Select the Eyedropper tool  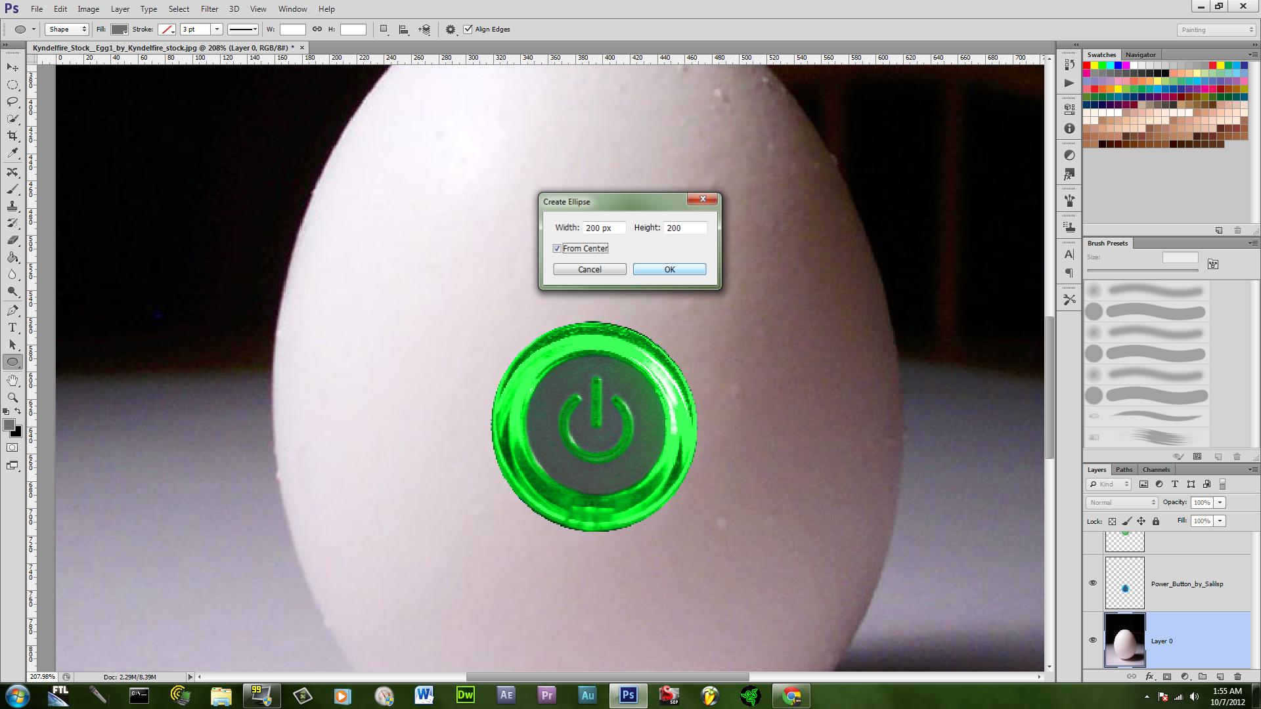(x=12, y=153)
